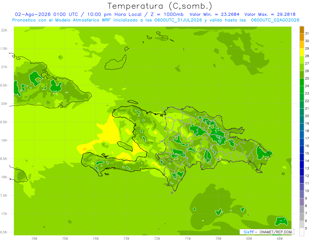This screenshot has height=242, width=314.
Task: Pick the yellow-green swatch between 27 and 28
Action: point(302,60)
